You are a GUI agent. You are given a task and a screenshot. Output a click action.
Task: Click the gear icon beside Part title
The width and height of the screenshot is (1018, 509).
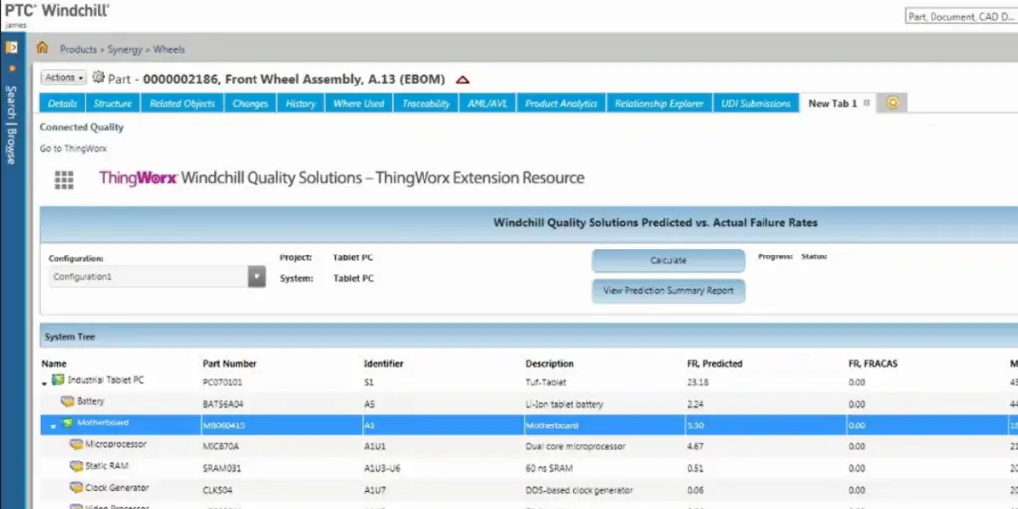tap(98, 77)
